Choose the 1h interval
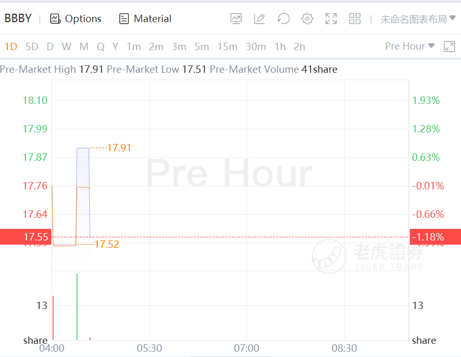The image size is (461, 357). pyautogui.click(x=280, y=46)
